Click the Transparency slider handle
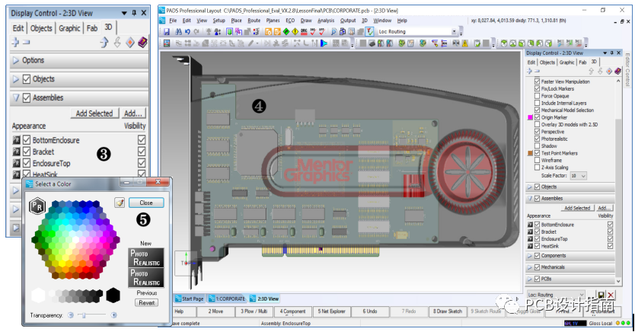 (x=84, y=315)
